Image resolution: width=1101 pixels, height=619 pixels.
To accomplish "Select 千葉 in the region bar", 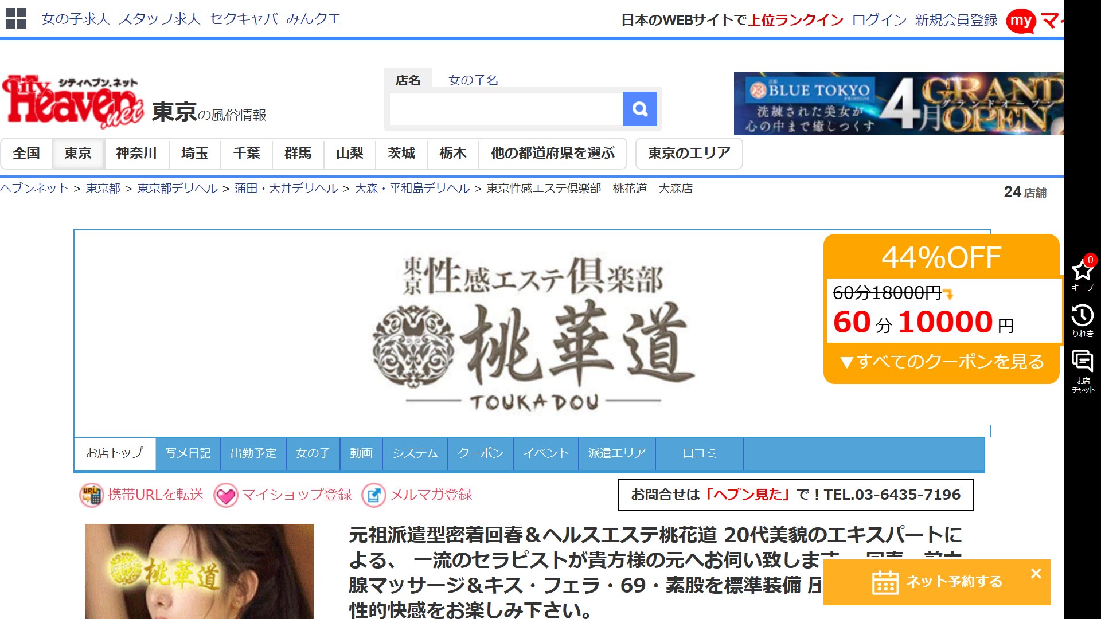I will [247, 154].
